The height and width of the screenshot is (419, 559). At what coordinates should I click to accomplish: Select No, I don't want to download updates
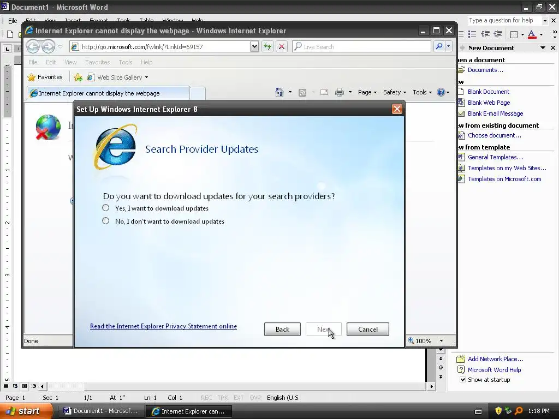pos(105,221)
